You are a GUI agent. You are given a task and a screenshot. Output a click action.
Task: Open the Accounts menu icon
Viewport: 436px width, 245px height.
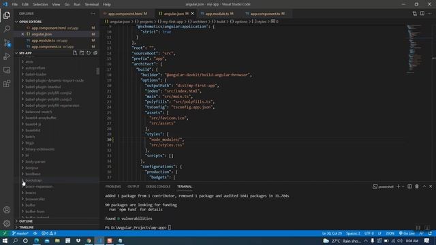point(7,210)
